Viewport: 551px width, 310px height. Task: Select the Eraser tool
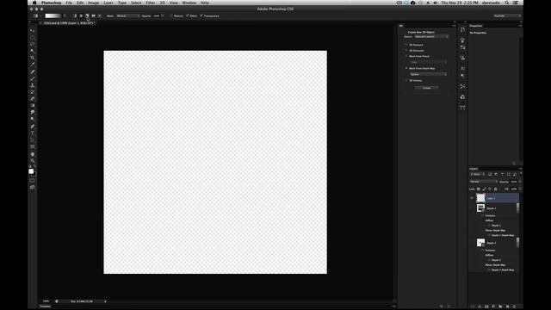(33, 99)
